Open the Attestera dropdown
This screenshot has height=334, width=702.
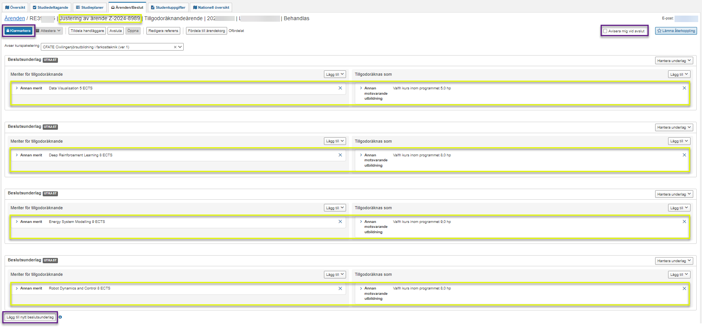(x=48, y=31)
